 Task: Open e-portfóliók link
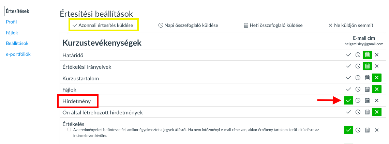tap(18, 54)
